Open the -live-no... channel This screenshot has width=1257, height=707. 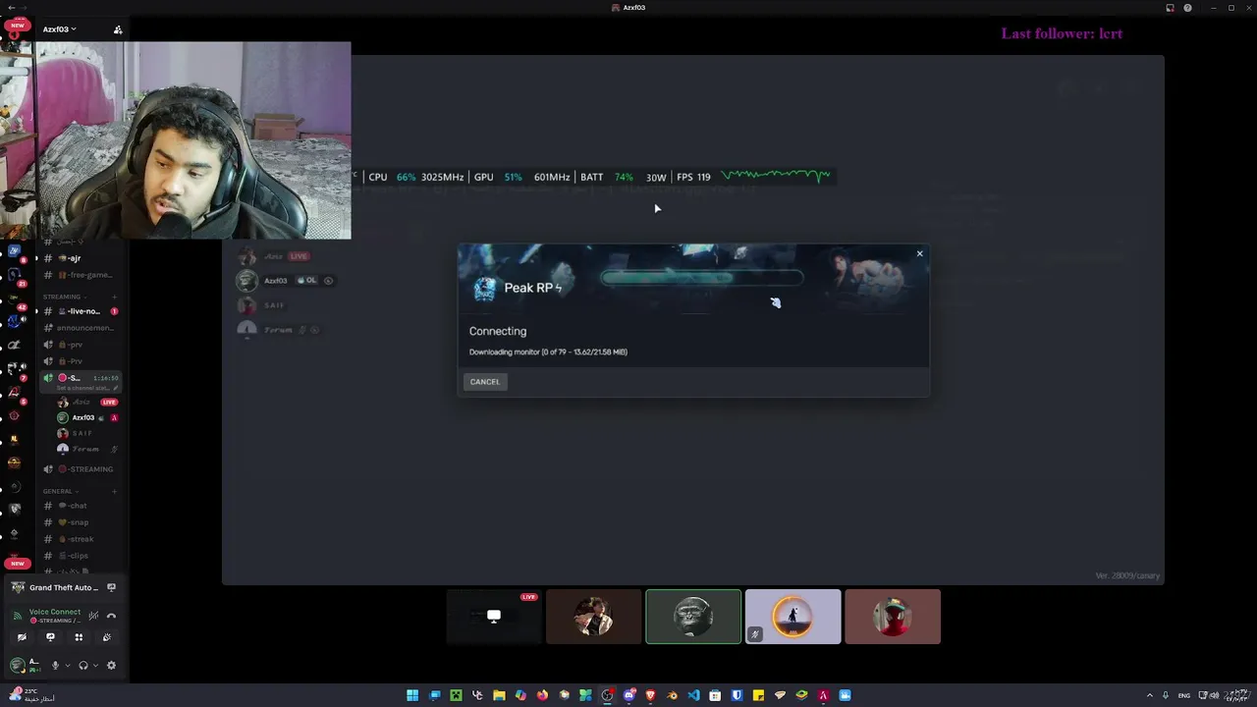click(x=79, y=311)
